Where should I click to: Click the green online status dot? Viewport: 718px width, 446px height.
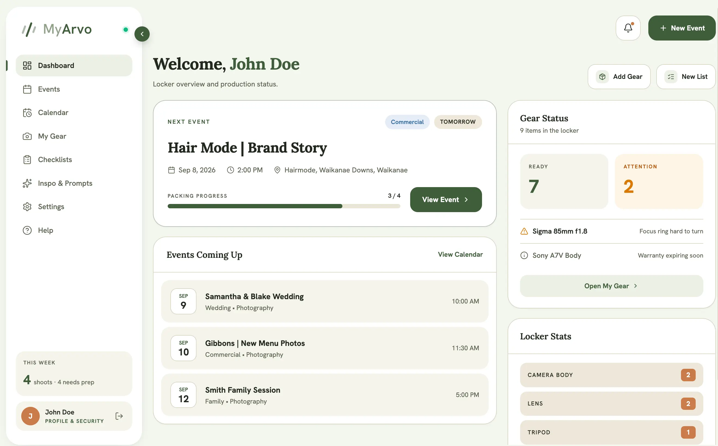coord(126,29)
